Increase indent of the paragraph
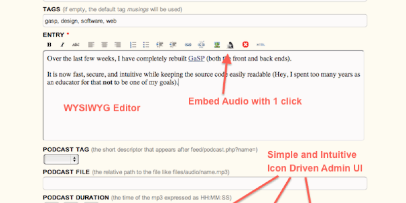 click(173, 45)
